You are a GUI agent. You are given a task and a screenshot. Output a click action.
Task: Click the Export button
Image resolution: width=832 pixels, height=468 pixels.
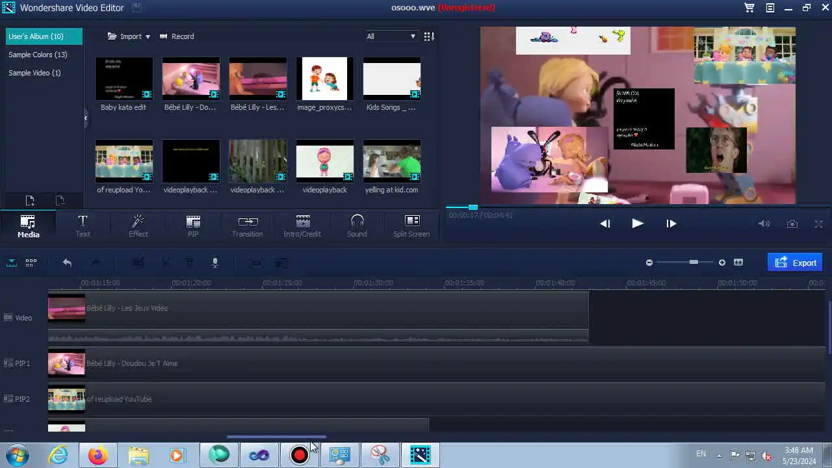point(795,263)
